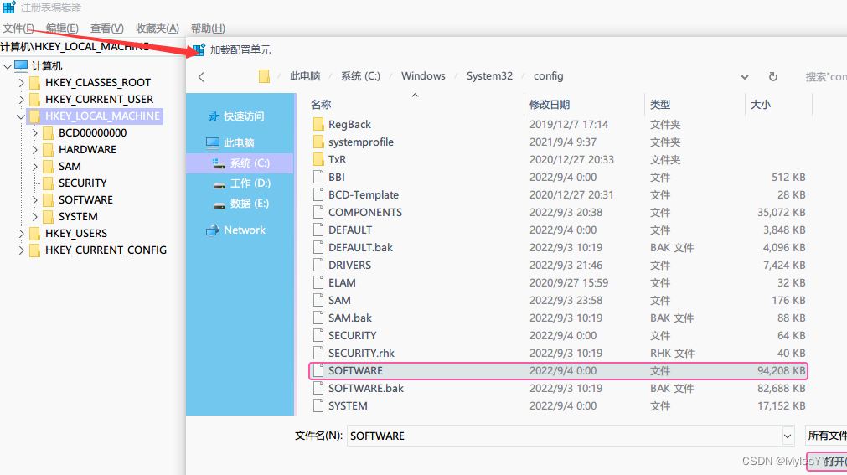This screenshot has width=847, height=475.
Task: Click the Work (D:) drive icon
Action: pyautogui.click(x=219, y=184)
